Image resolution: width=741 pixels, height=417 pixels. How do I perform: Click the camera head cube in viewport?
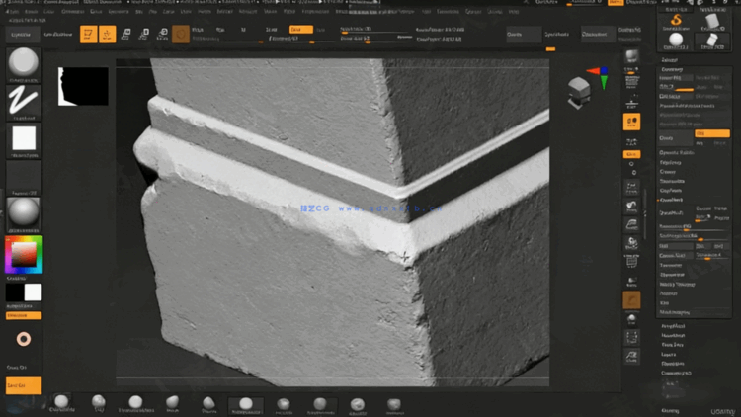[x=579, y=92]
